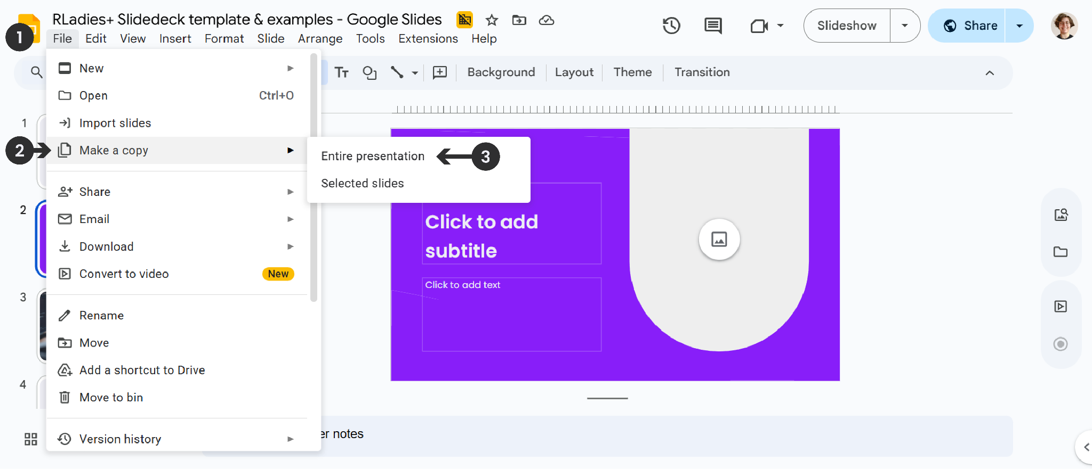Viewport: 1092px width, 469px height.
Task: Open the comments icon in header
Action: point(713,26)
